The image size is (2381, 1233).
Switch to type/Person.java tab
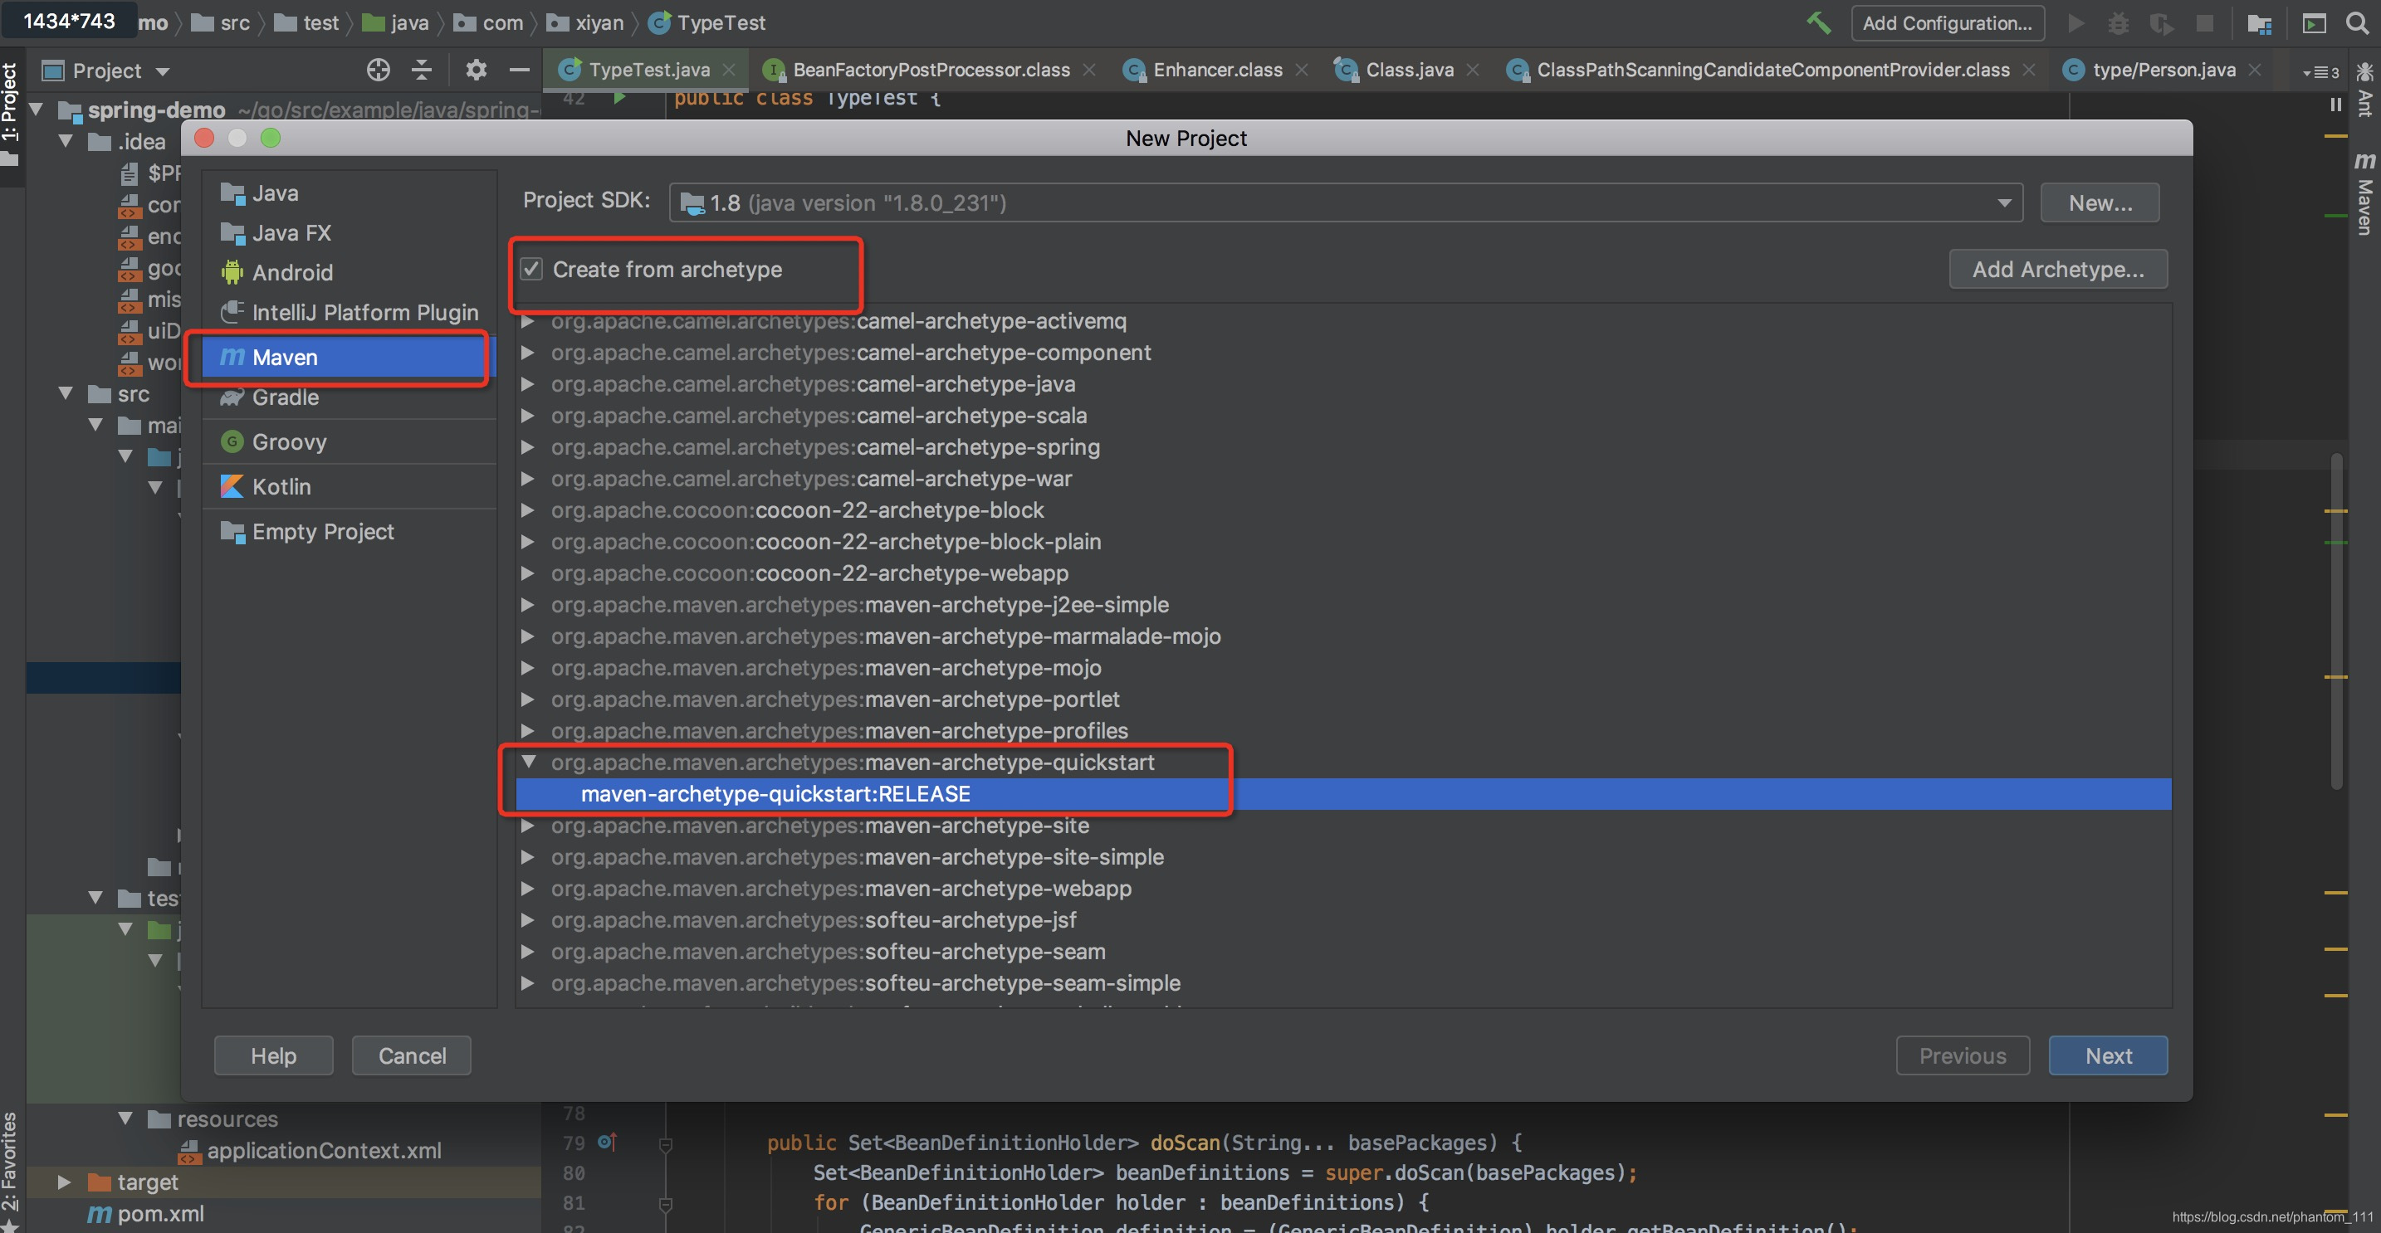pos(2163,71)
